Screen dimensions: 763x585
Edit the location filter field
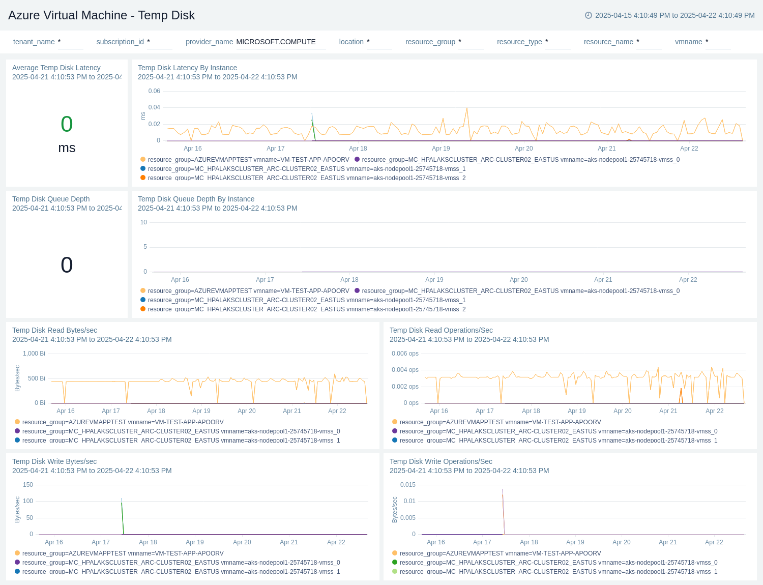coord(379,42)
